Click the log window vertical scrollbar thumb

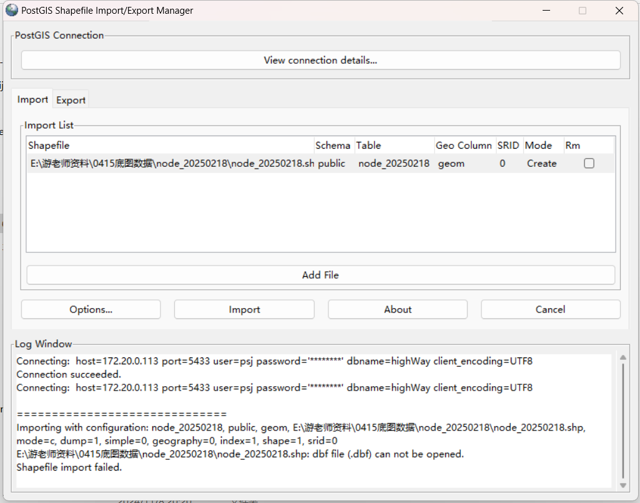click(x=623, y=421)
